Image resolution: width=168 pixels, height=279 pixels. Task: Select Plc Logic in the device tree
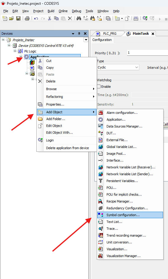(x=30, y=51)
